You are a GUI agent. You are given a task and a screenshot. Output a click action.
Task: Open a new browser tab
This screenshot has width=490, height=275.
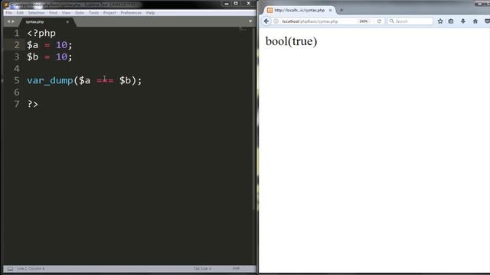pyautogui.click(x=341, y=10)
